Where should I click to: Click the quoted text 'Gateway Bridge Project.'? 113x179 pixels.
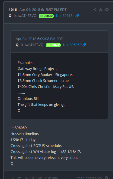point(37,69)
